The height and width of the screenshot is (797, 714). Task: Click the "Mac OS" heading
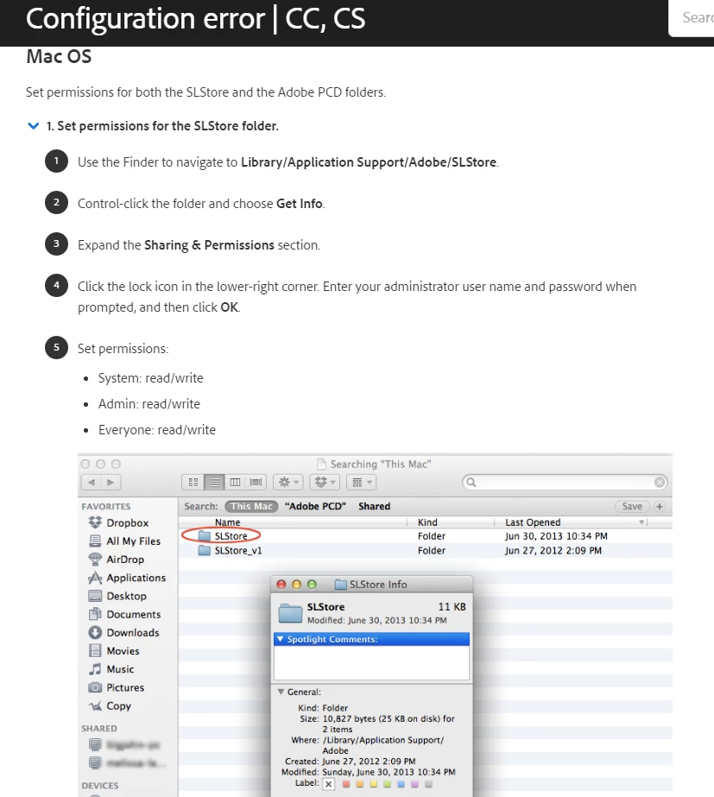[59, 56]
